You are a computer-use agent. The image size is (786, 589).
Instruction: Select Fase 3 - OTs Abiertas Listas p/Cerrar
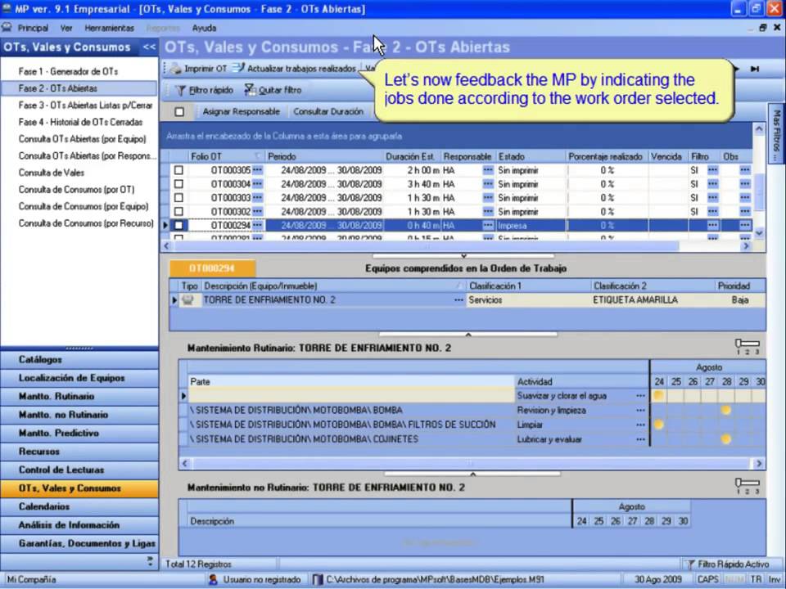[85, 106]
